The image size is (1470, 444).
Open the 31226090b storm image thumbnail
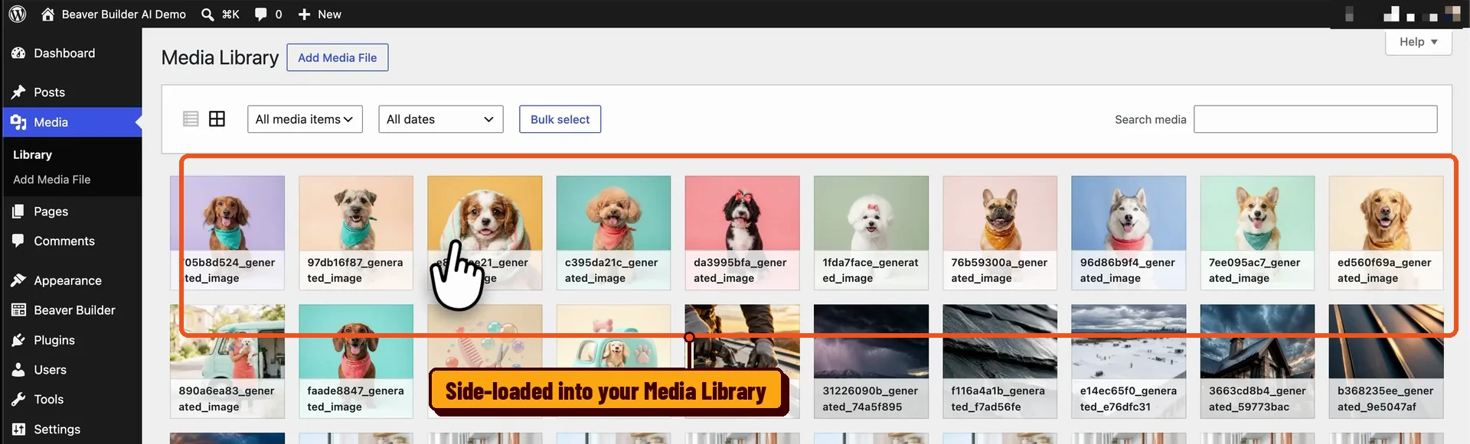(871, 361)
